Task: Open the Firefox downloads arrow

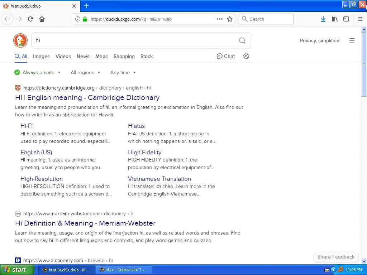Action: (323, 19)
